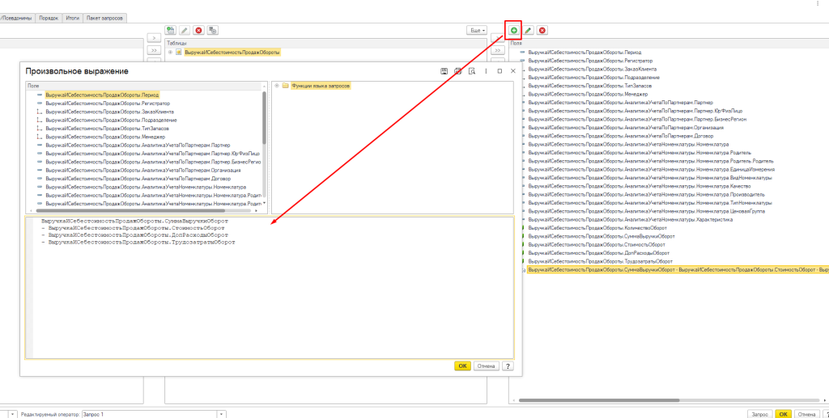Open the Редактируемый оператор dropdown

(x=221, y=414)
